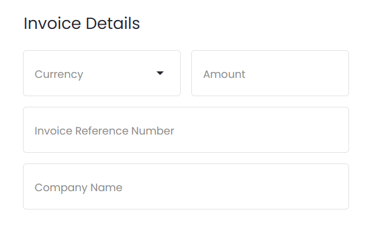Click the Currency placeholder text

click(59, 74)
